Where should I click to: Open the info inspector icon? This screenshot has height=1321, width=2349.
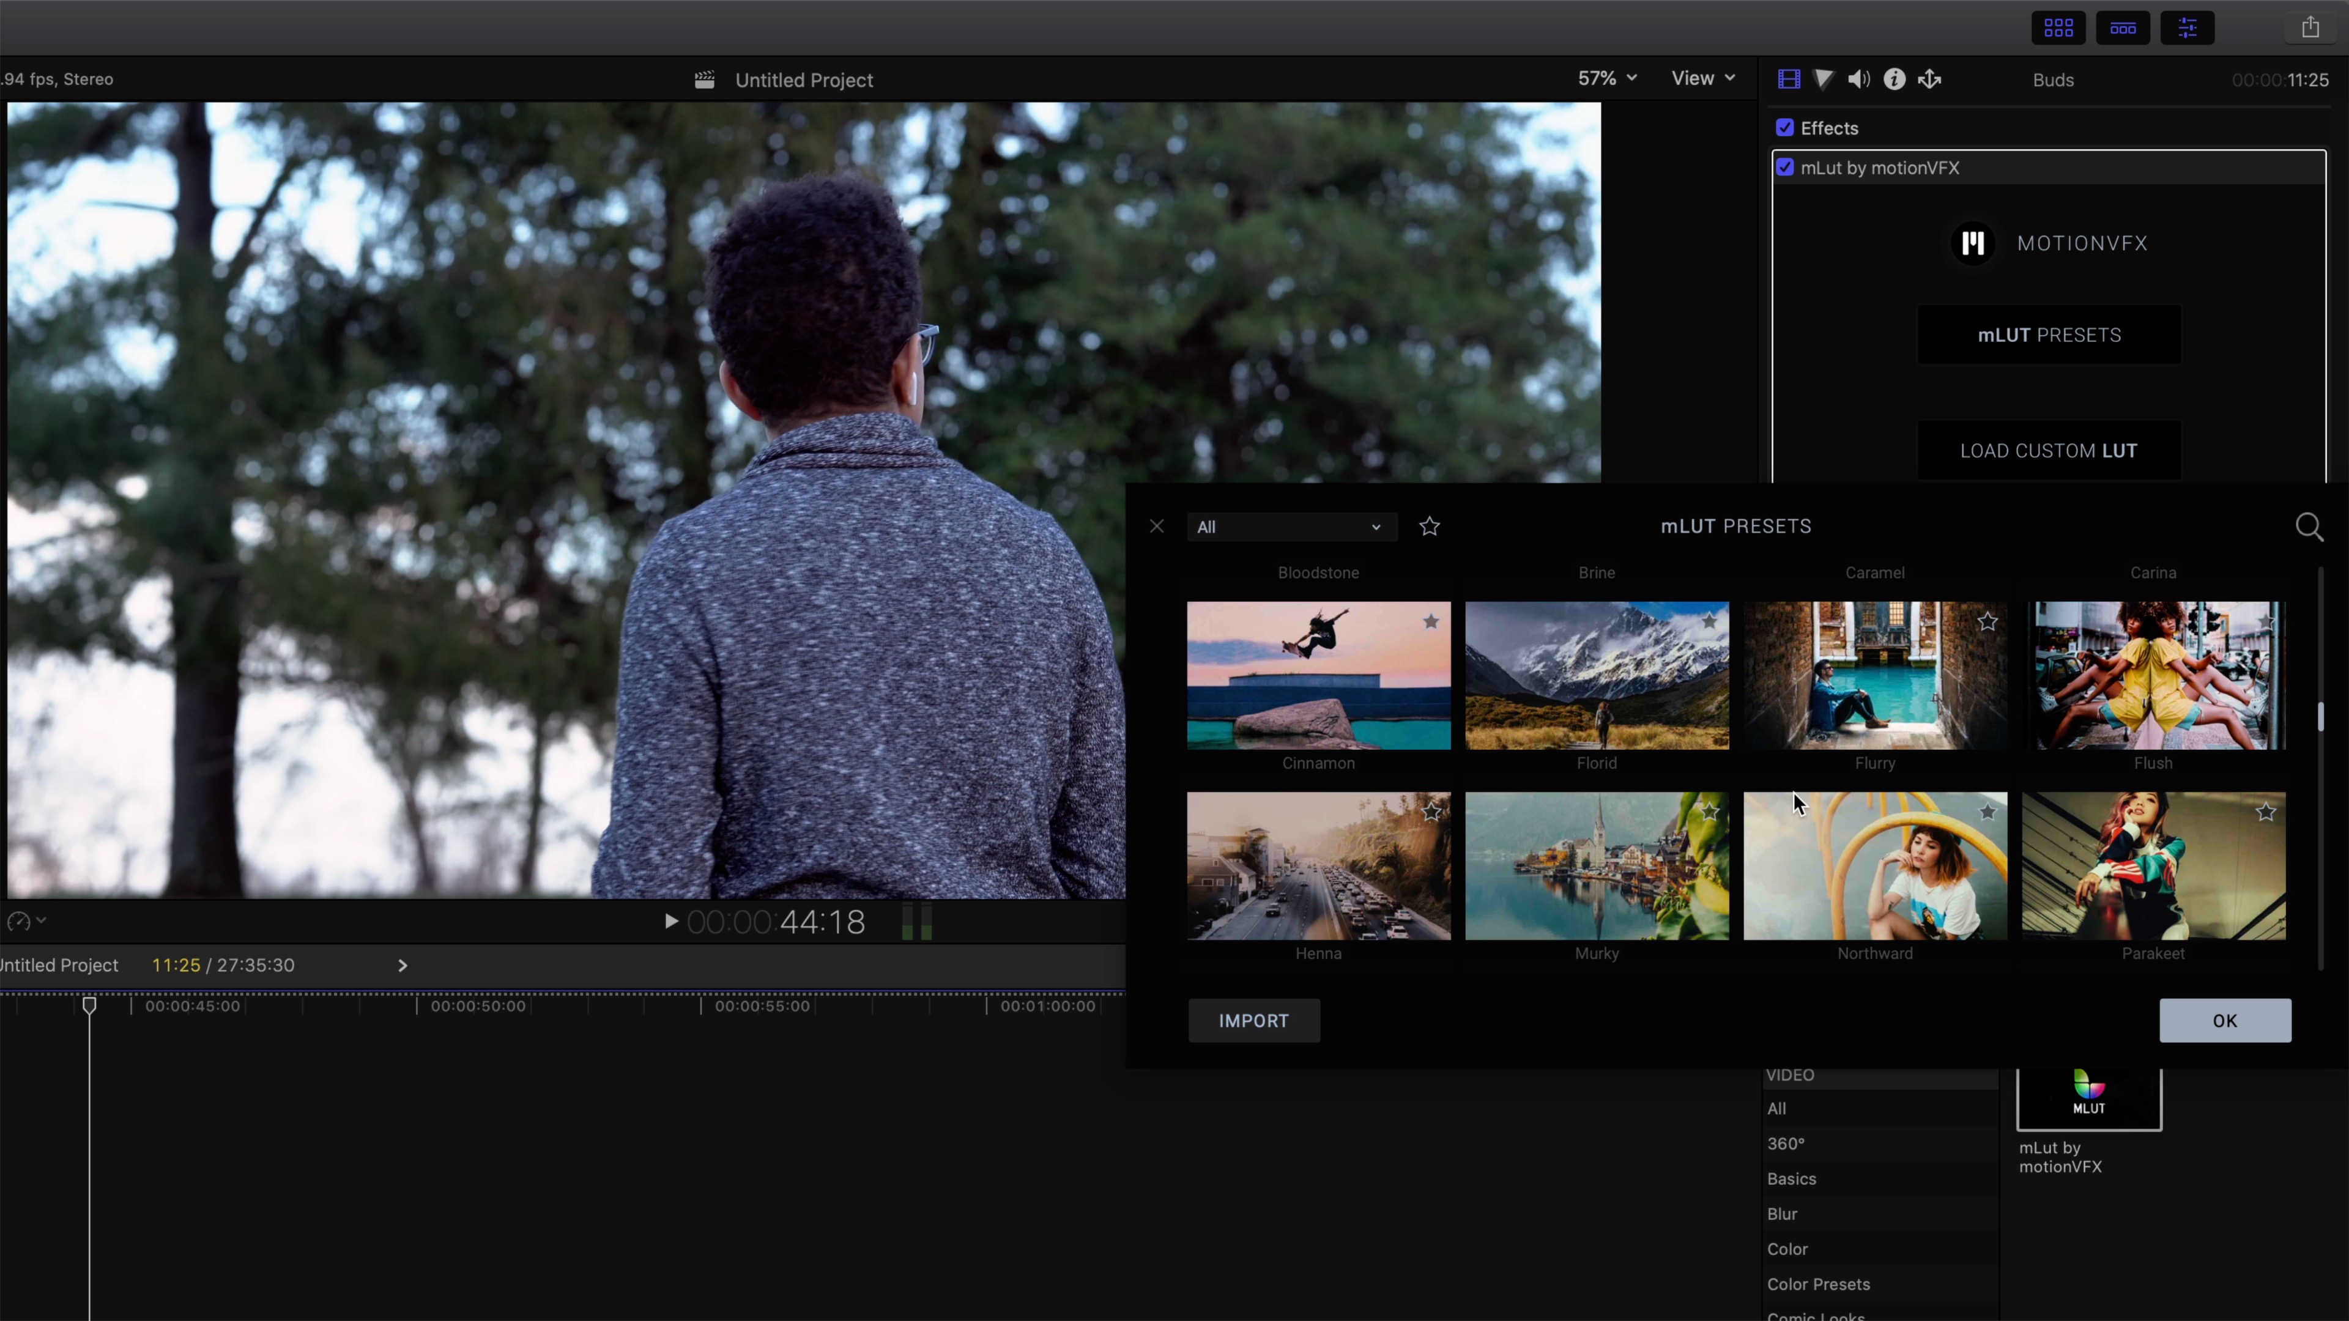pyautogui.click(x=1894, y=80)
